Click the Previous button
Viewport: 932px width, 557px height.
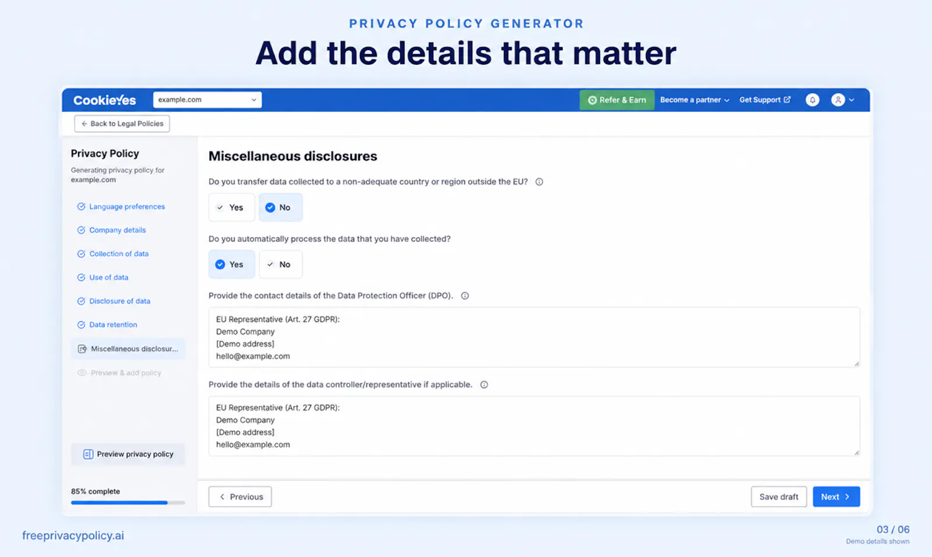tap(240, 496)
